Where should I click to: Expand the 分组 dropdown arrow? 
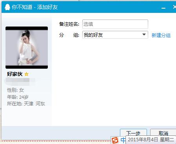(x=144, y=35)
